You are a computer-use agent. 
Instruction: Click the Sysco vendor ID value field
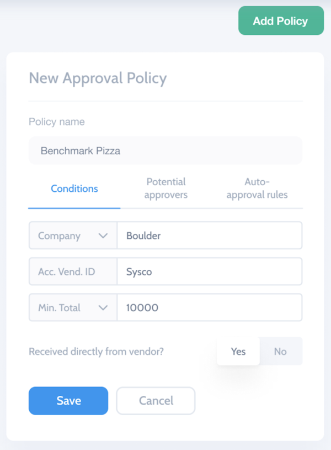coord(210,271)
